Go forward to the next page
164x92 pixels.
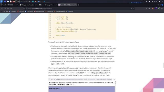click(x=5, y=8)
